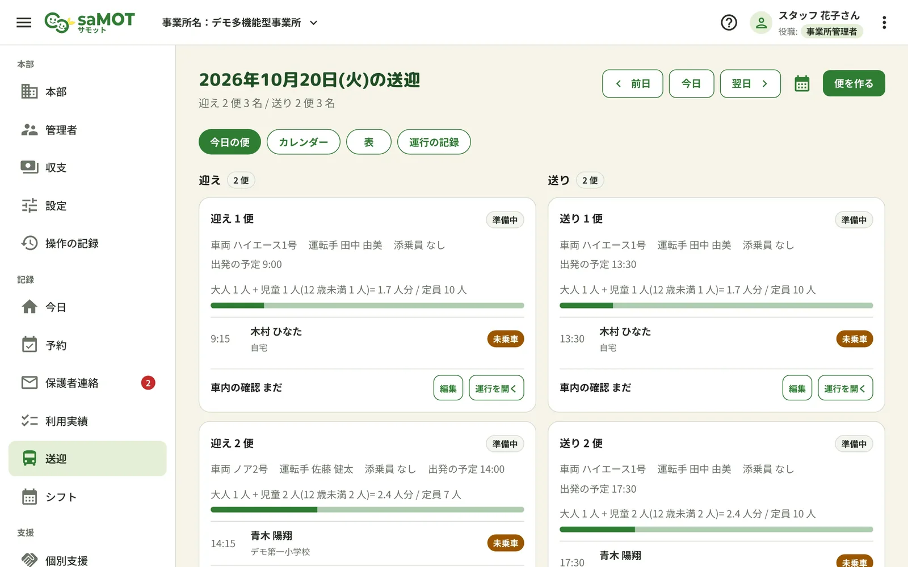The width and height of the screenshot is (908, 567).
Task: Open the calendar date picker icon
Action: coord(802,84)
